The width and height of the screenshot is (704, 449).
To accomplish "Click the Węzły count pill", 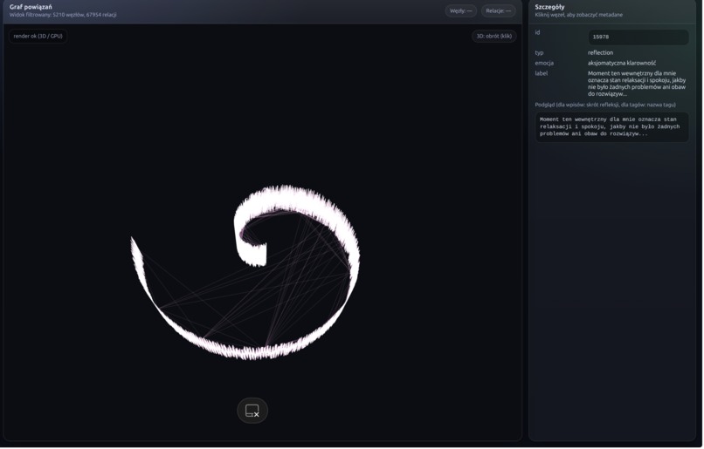I will click(460, 10).
